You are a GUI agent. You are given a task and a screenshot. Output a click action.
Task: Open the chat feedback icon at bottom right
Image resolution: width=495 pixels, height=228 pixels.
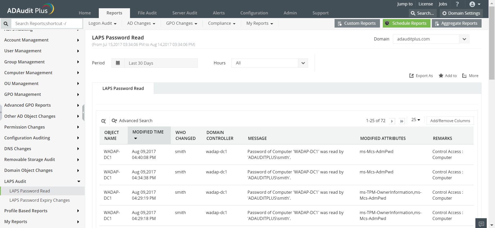coord(481,224)
